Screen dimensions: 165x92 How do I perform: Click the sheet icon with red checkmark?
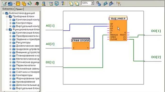[x=51, y=4]
